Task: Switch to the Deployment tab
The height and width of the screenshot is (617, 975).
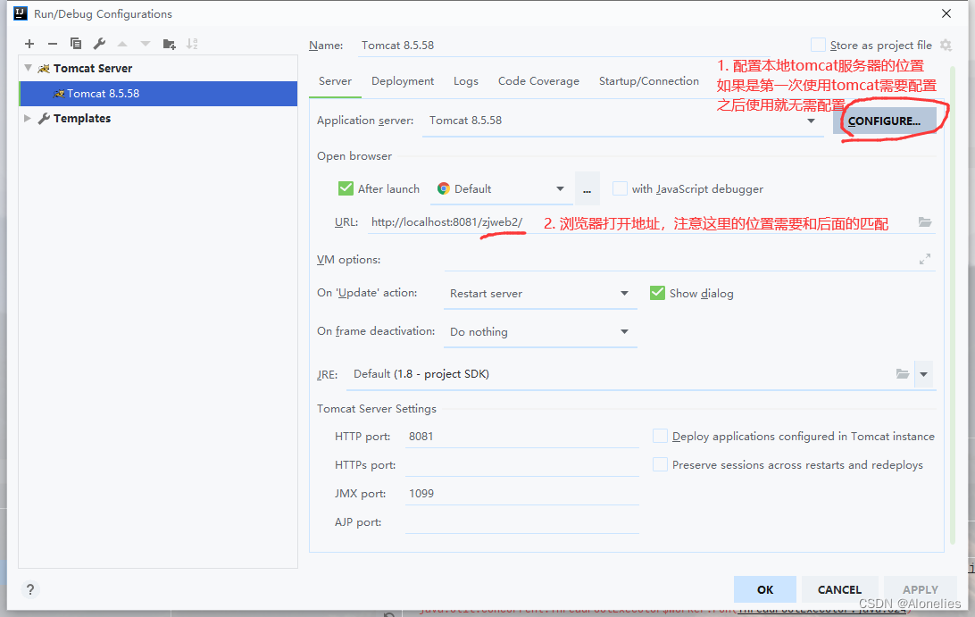Action: point(403,81)
